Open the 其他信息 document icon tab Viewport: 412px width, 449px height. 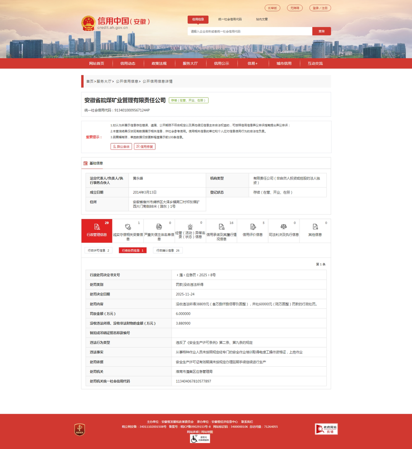[315, 227]
